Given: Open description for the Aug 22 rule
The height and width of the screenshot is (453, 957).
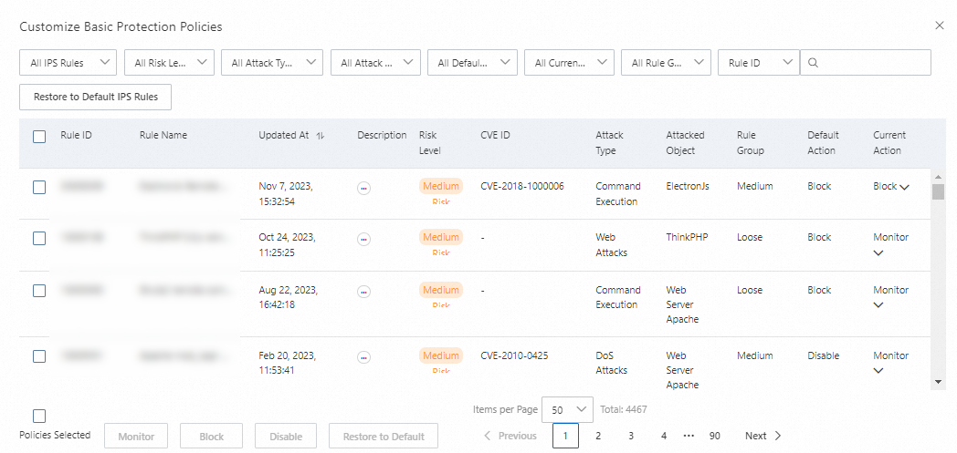Looking at the screenshot, I should [363, 292].
